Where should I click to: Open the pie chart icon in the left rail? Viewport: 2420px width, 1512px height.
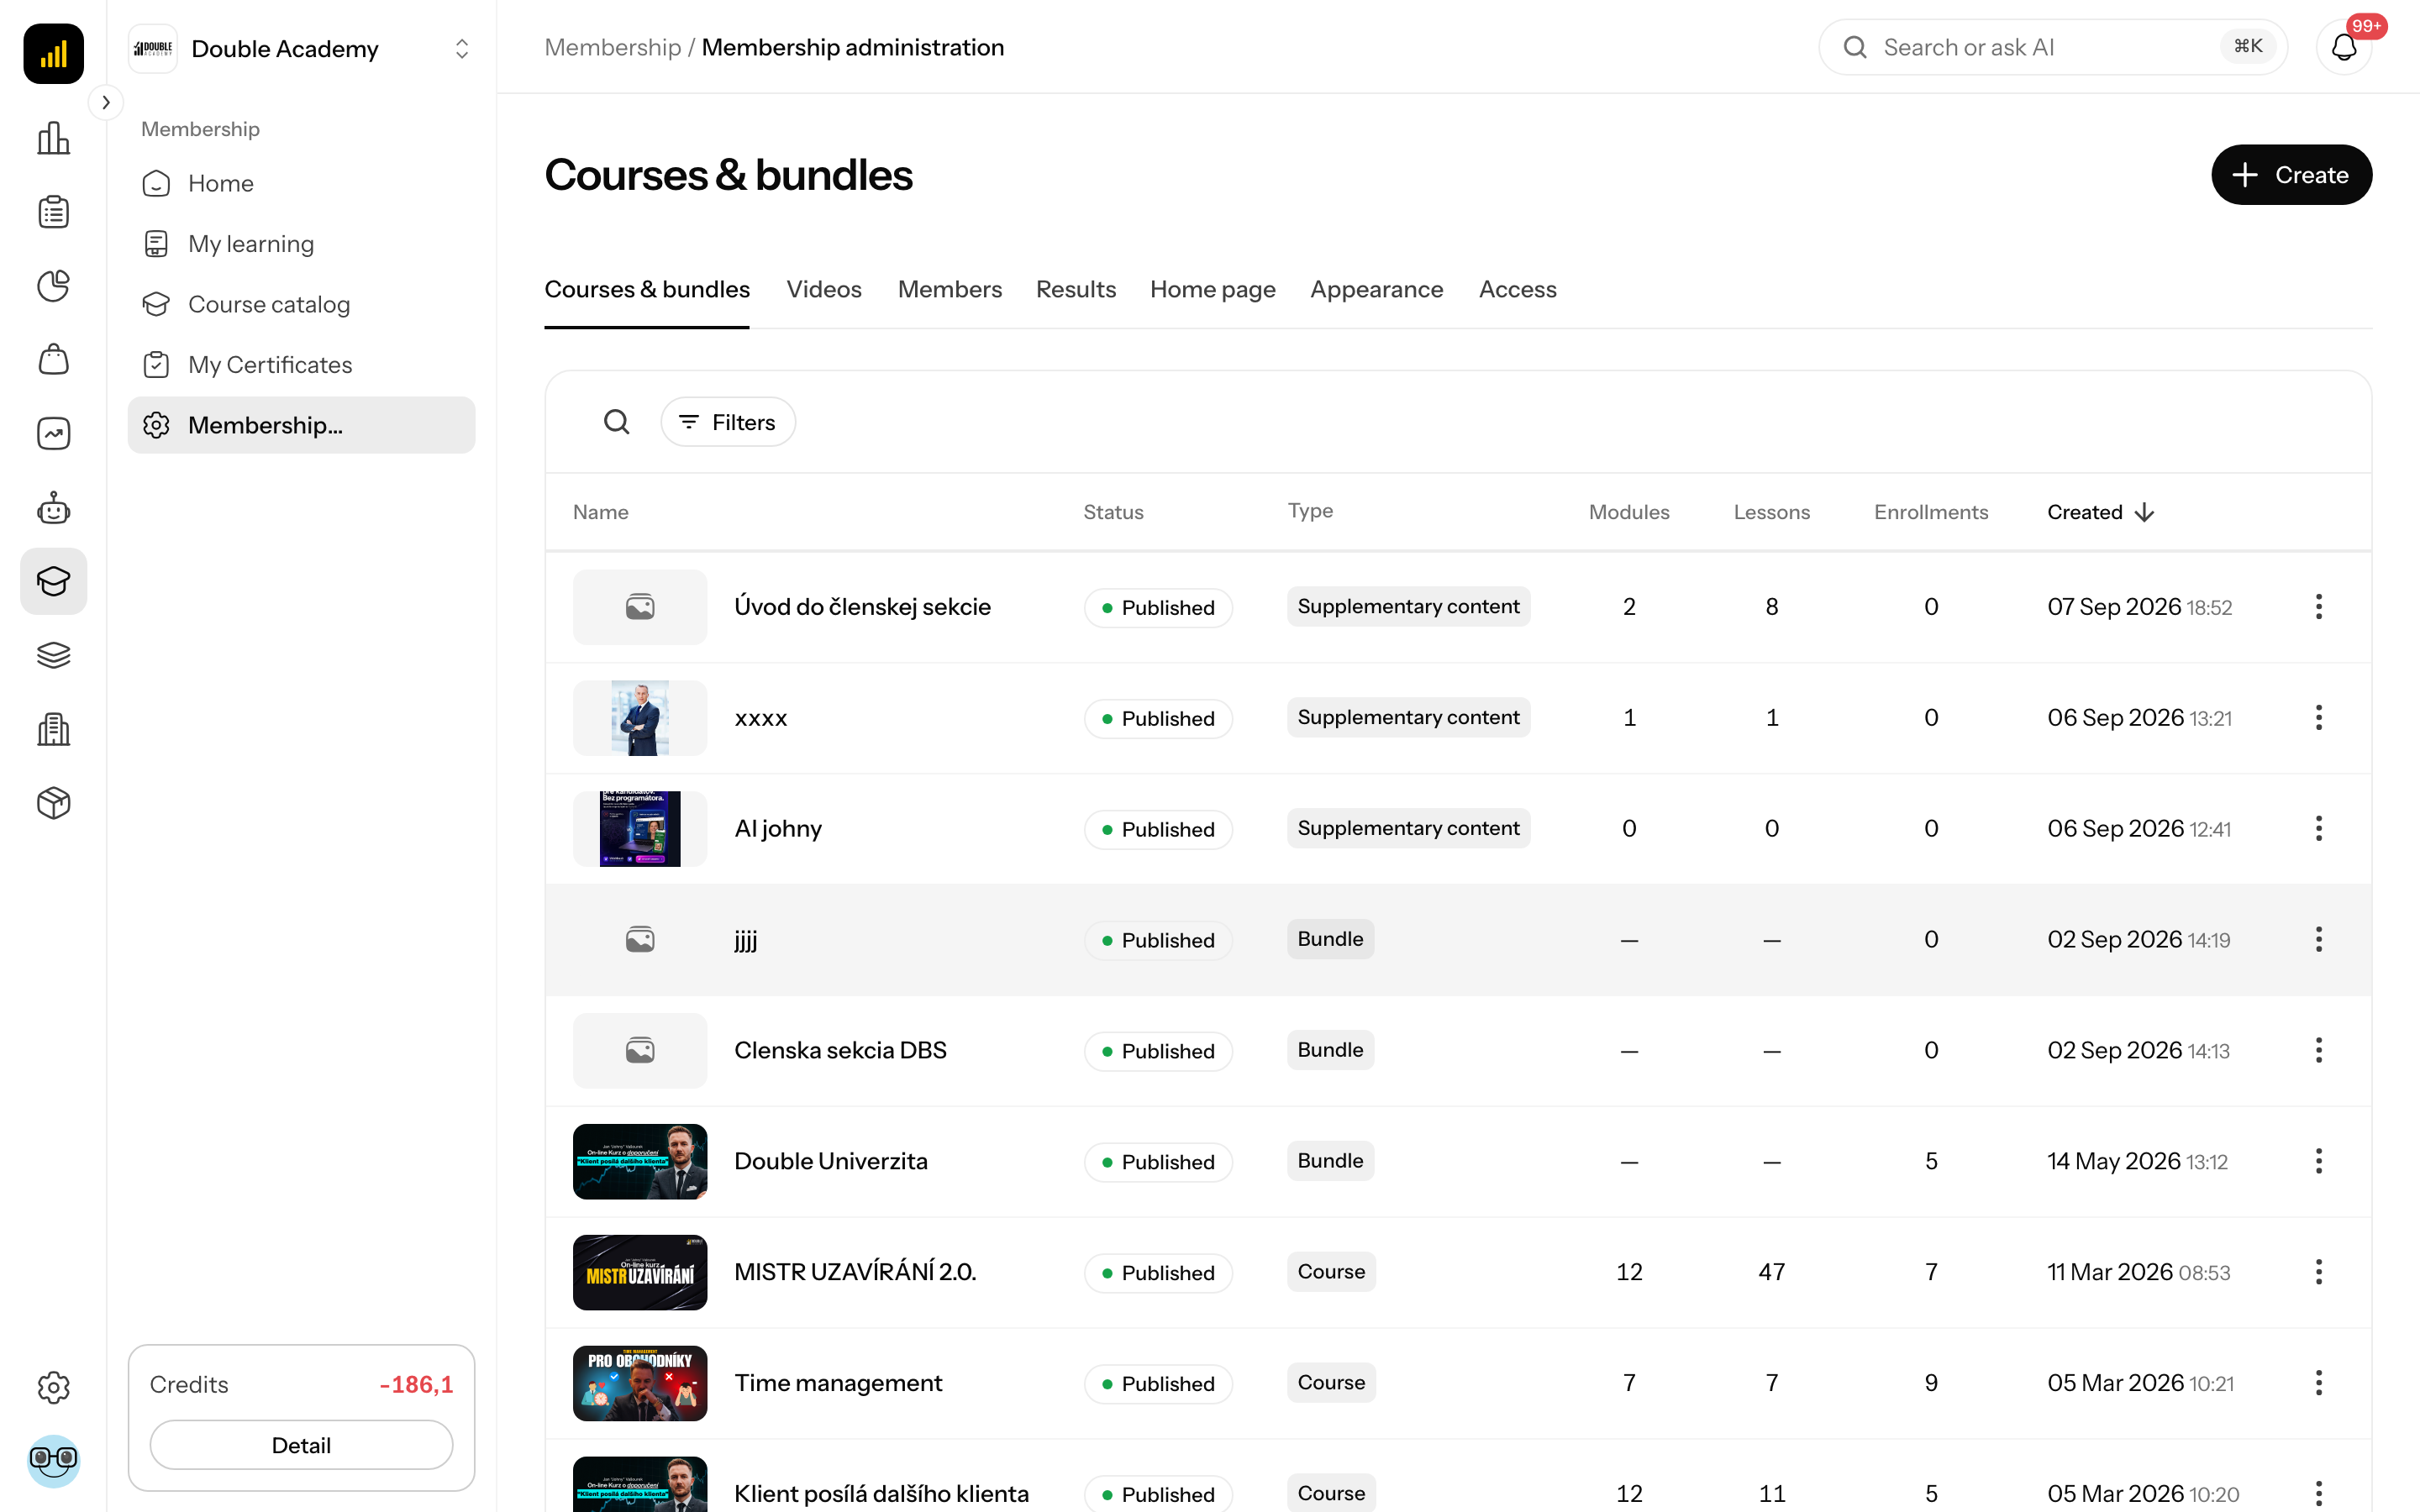(53, 286)
